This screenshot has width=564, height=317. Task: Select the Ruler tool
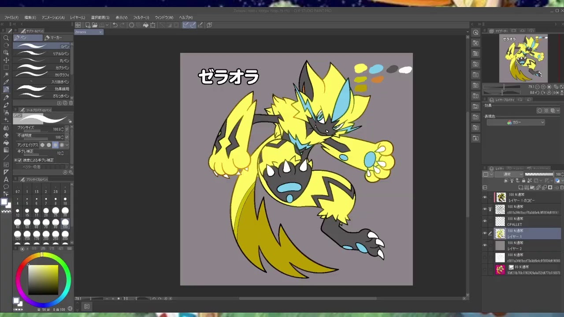[x=6, y=172]
